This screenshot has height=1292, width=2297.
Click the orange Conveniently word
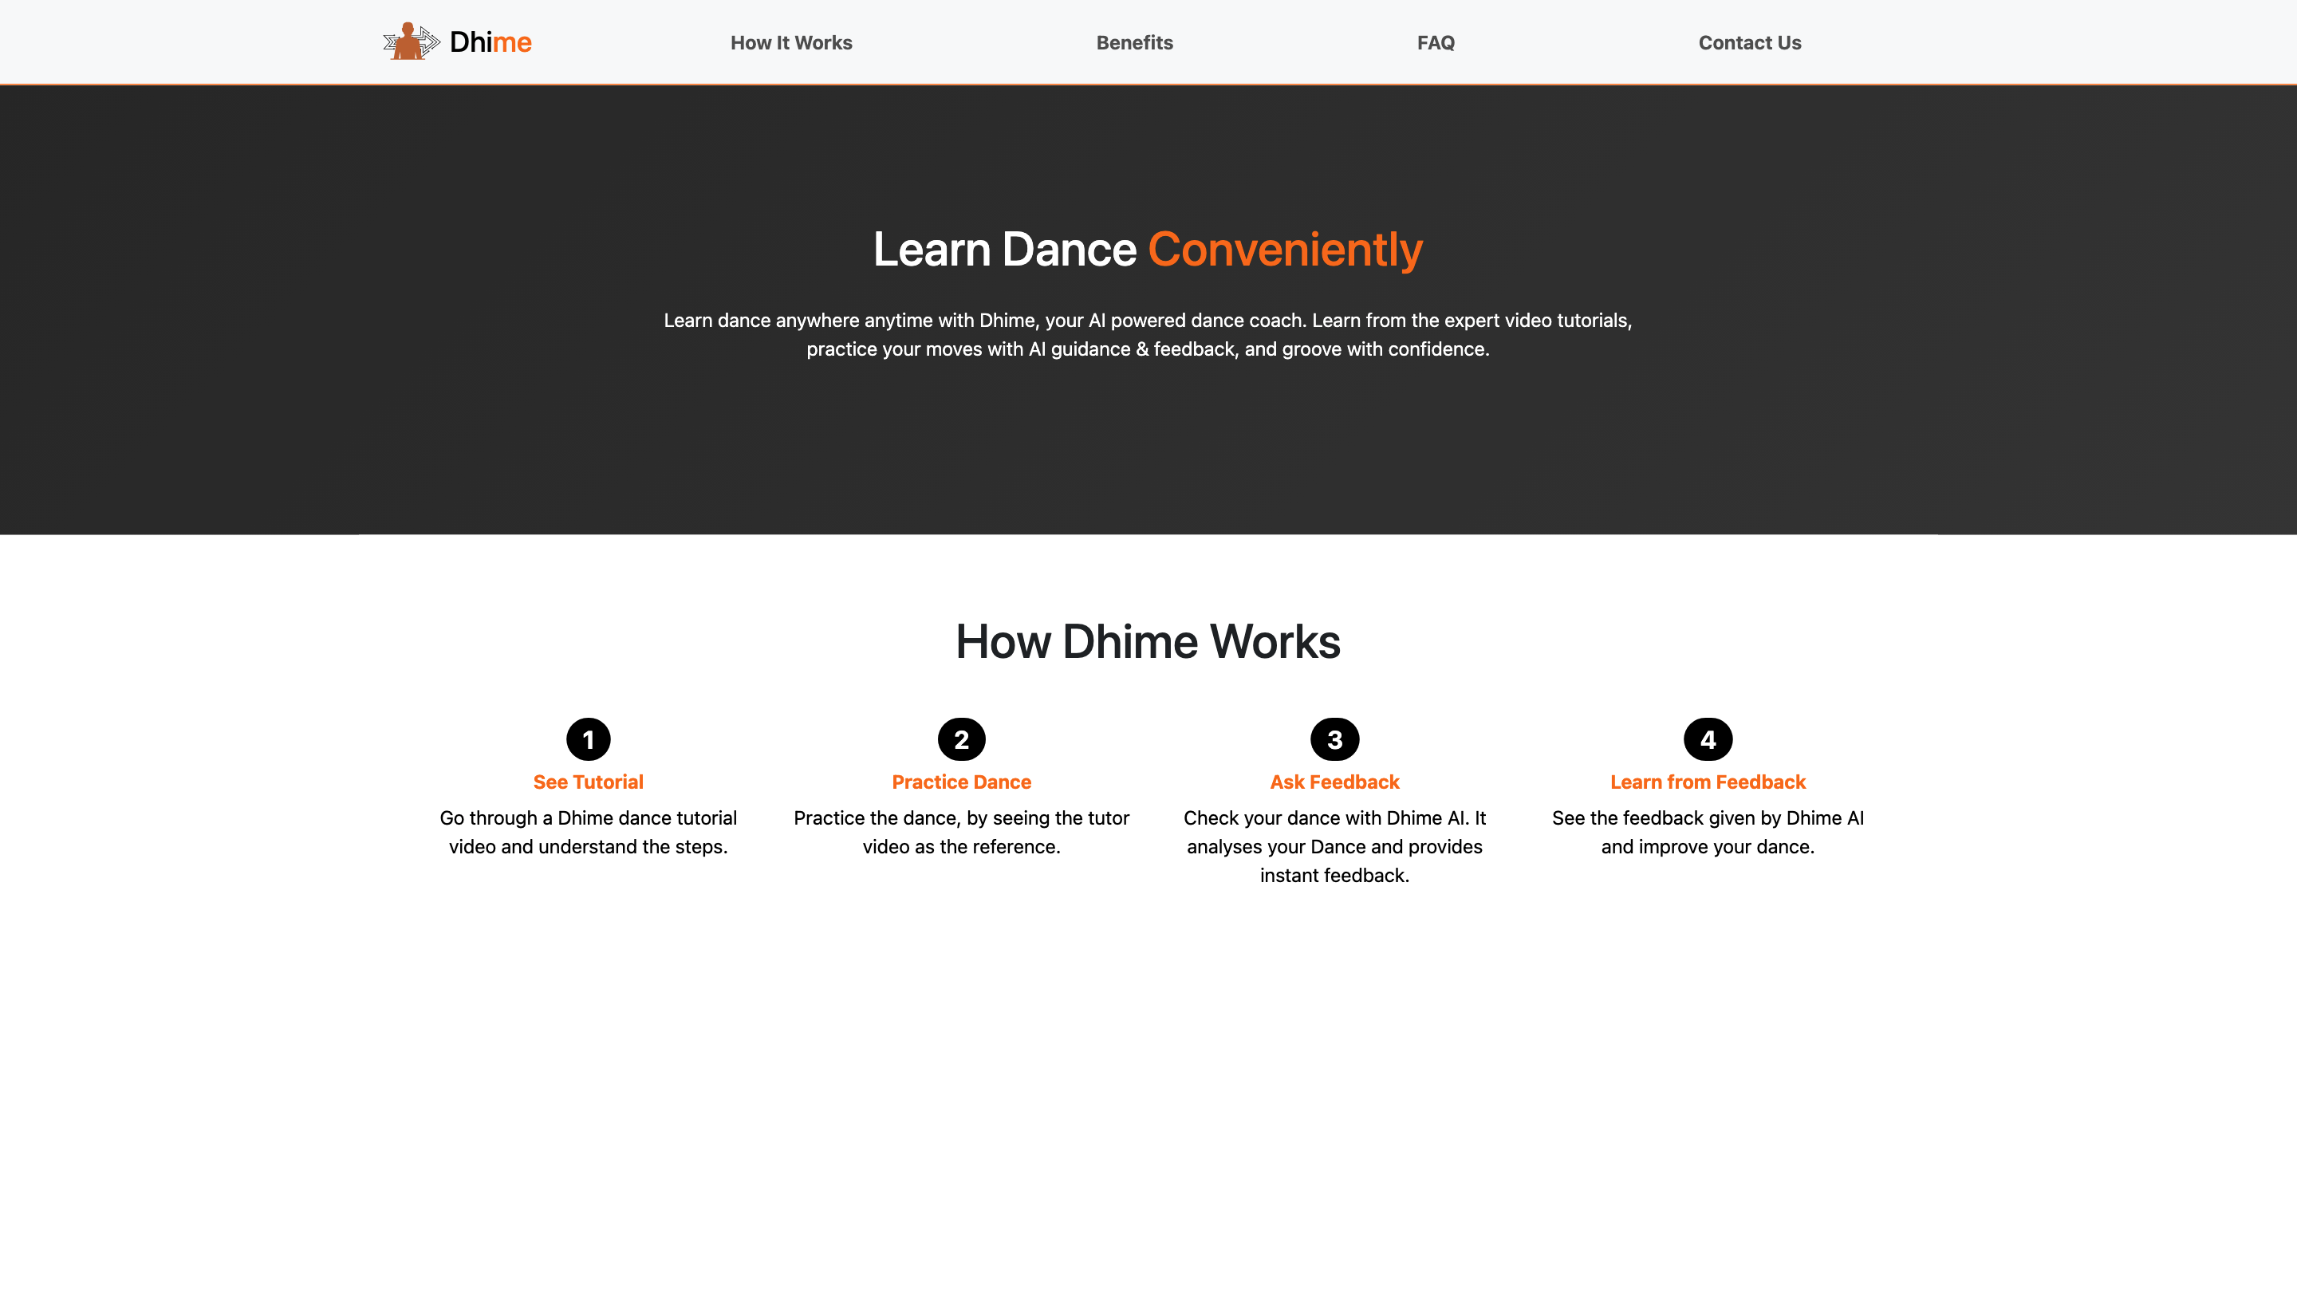pyautogui.click(x=1285, y=250)
